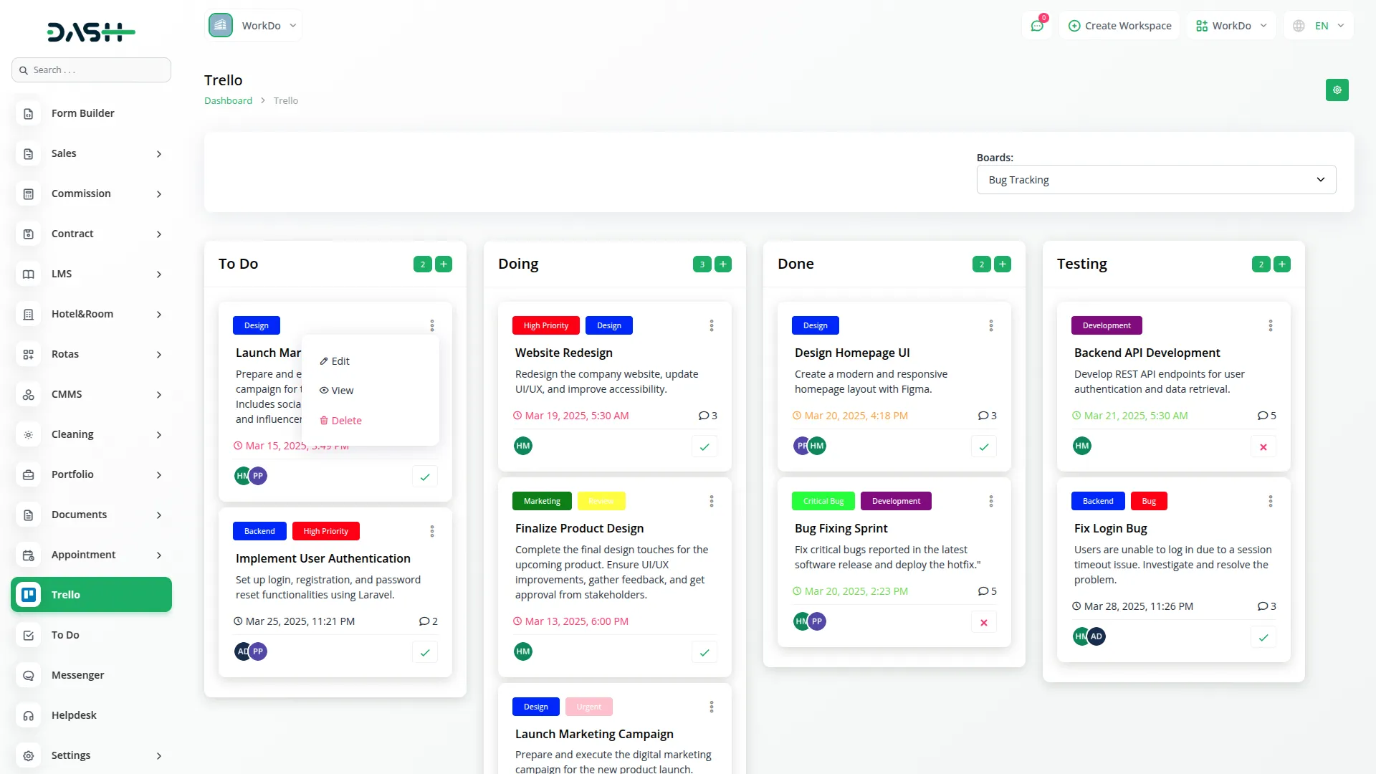Add a new card to the Doing column
This screenshot has width=1376, height=774.
pos(723,264)
